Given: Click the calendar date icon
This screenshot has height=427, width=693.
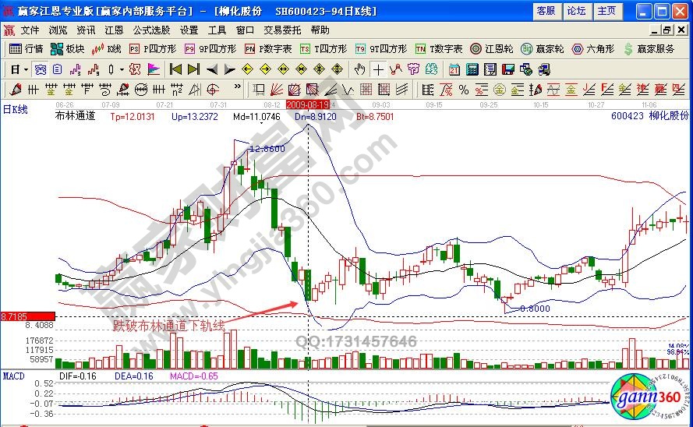Looking at the screenshot, I should coord(454,69).
